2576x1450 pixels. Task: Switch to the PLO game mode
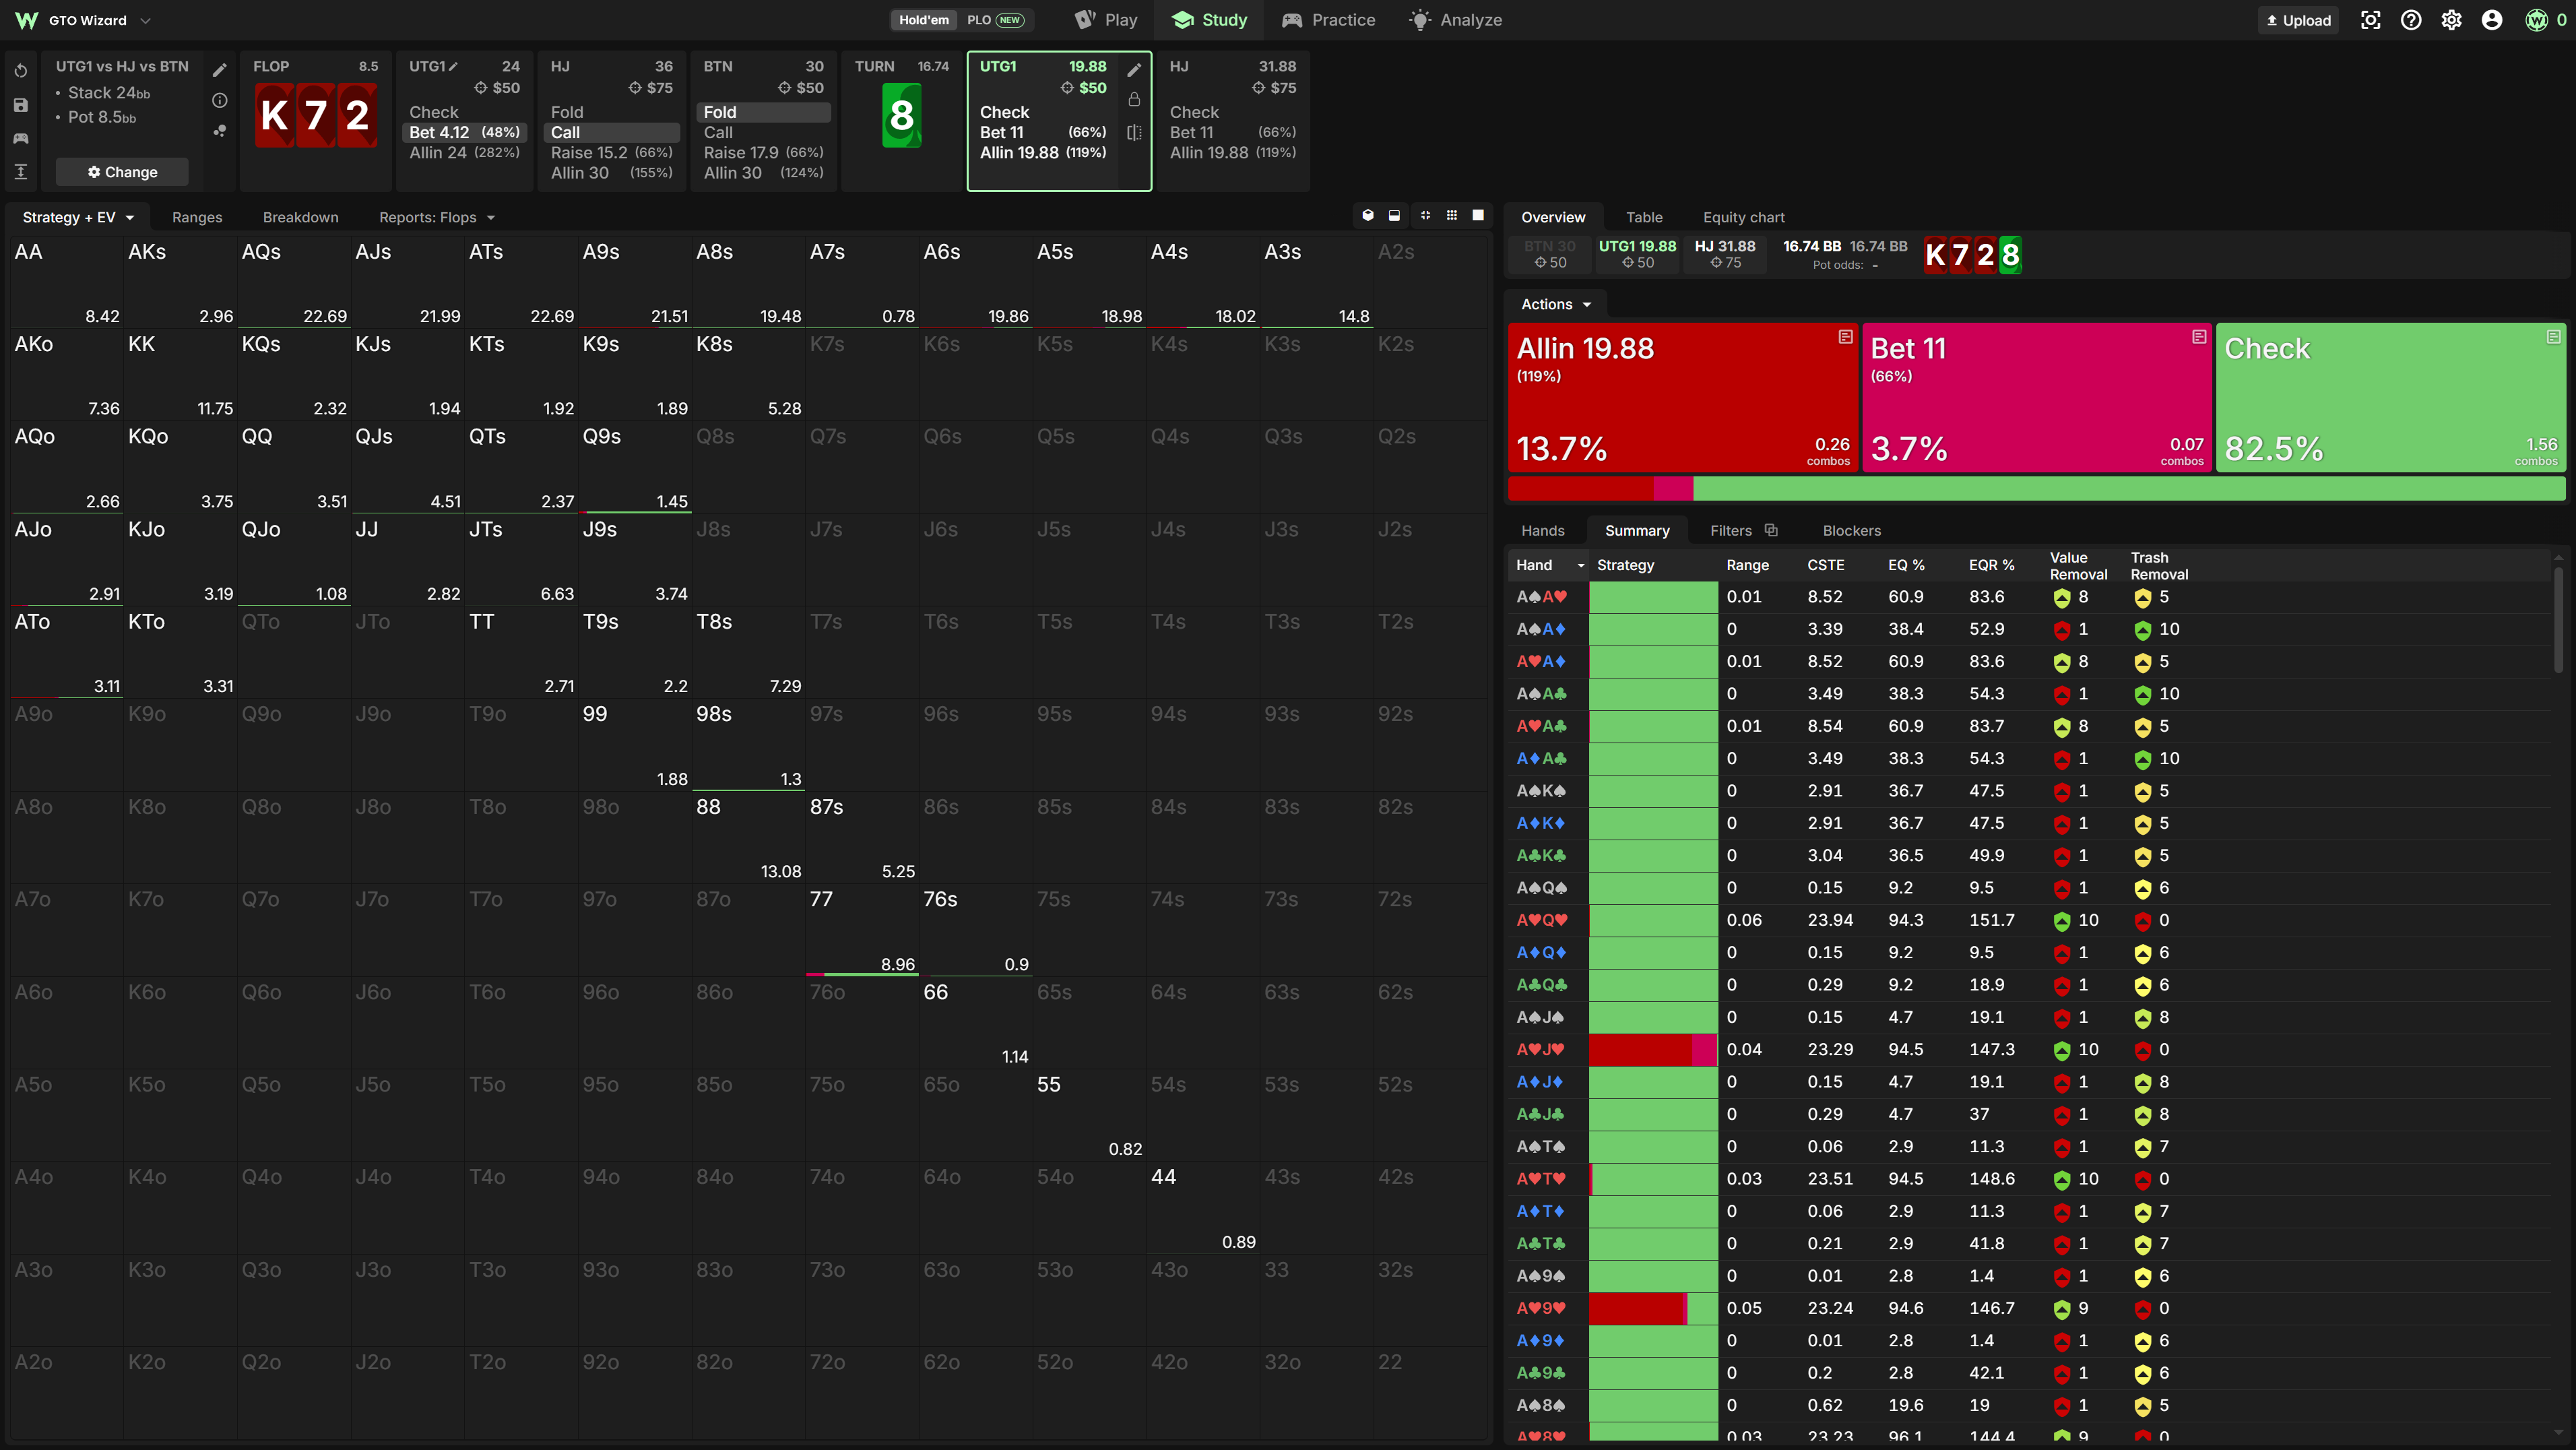click(994, 20)
